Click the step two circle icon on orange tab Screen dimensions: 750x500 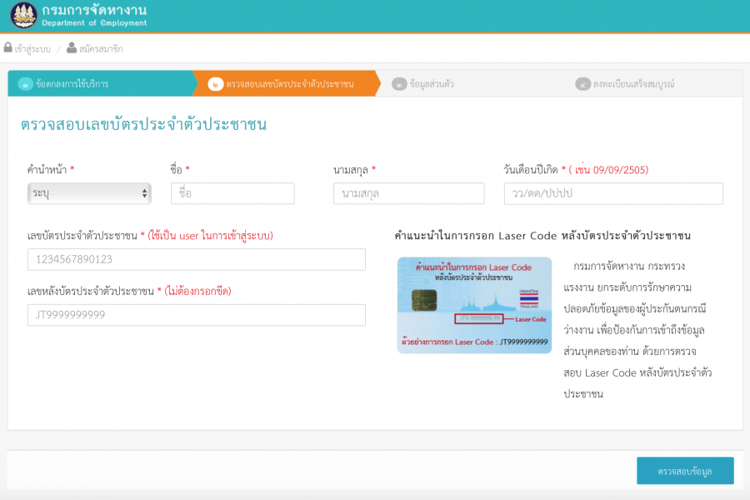tap(216, 84)
